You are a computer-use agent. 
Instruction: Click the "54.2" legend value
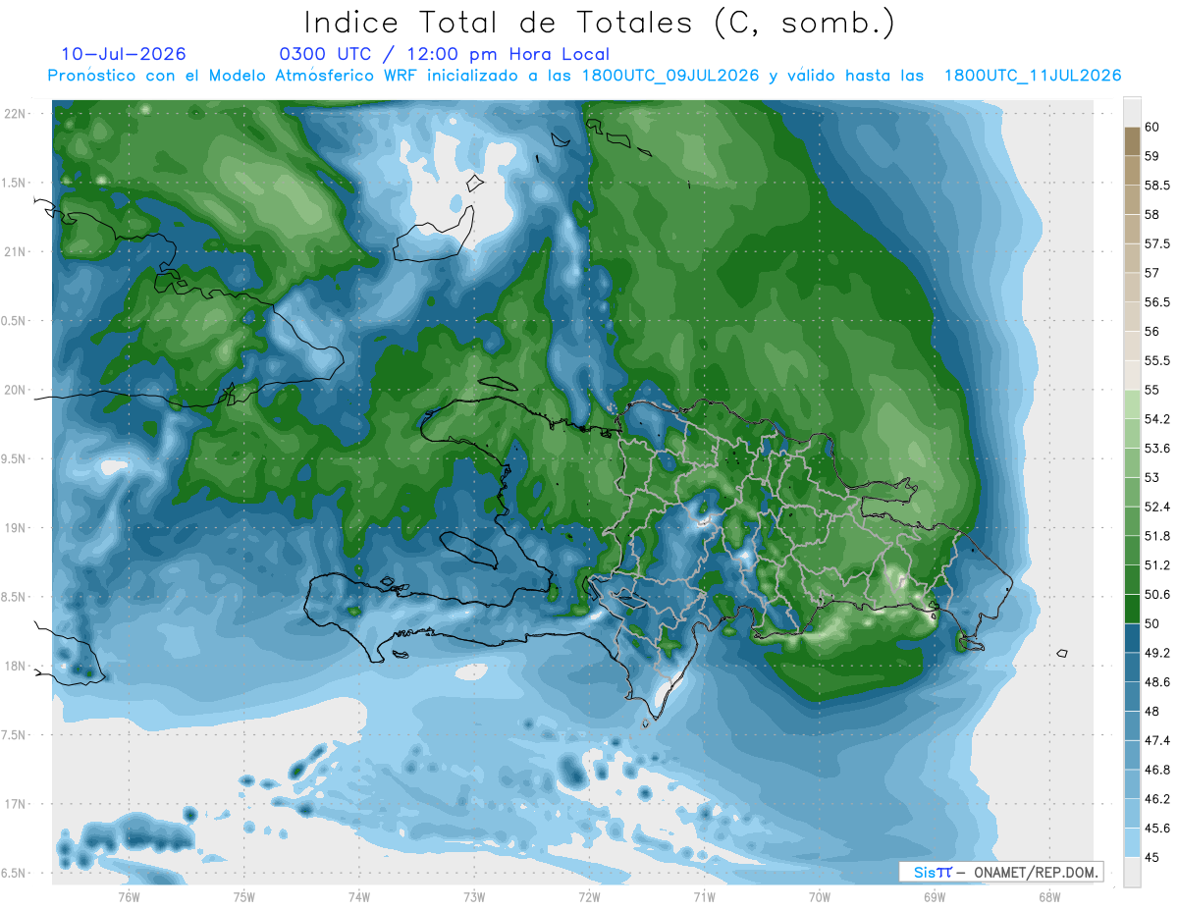click(x=1156, y=419)
